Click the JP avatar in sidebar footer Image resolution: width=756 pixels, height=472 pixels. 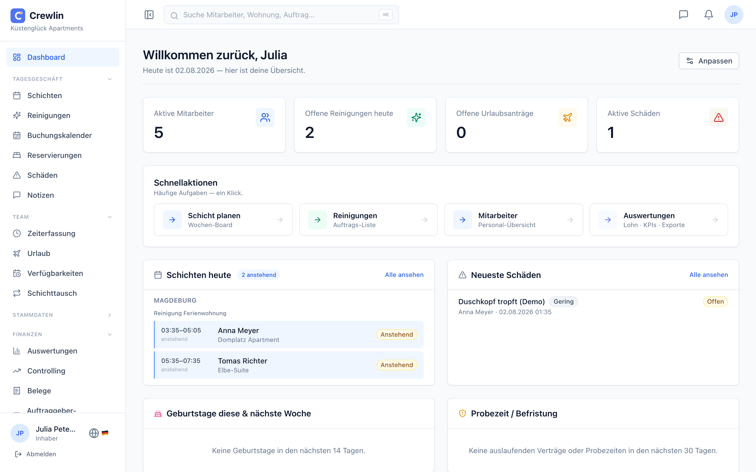coord(20,433)
